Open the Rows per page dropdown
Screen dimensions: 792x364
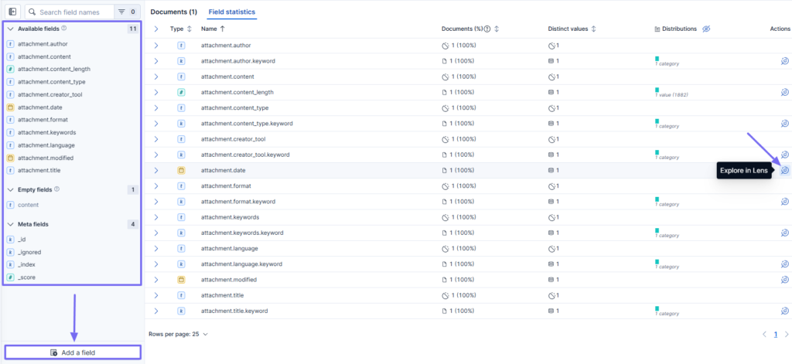point(179,334)
